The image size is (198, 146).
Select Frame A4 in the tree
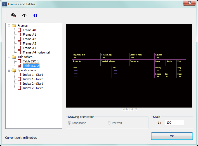(29, 48)
